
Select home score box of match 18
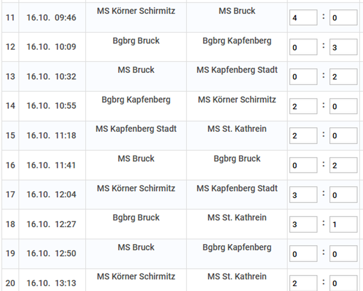303,224
